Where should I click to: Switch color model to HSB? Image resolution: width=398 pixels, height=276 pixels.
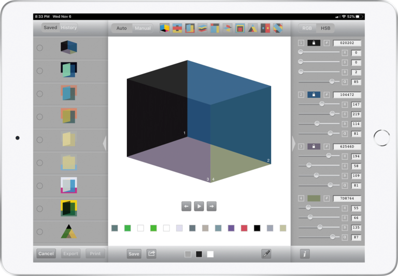coord(325,28)
